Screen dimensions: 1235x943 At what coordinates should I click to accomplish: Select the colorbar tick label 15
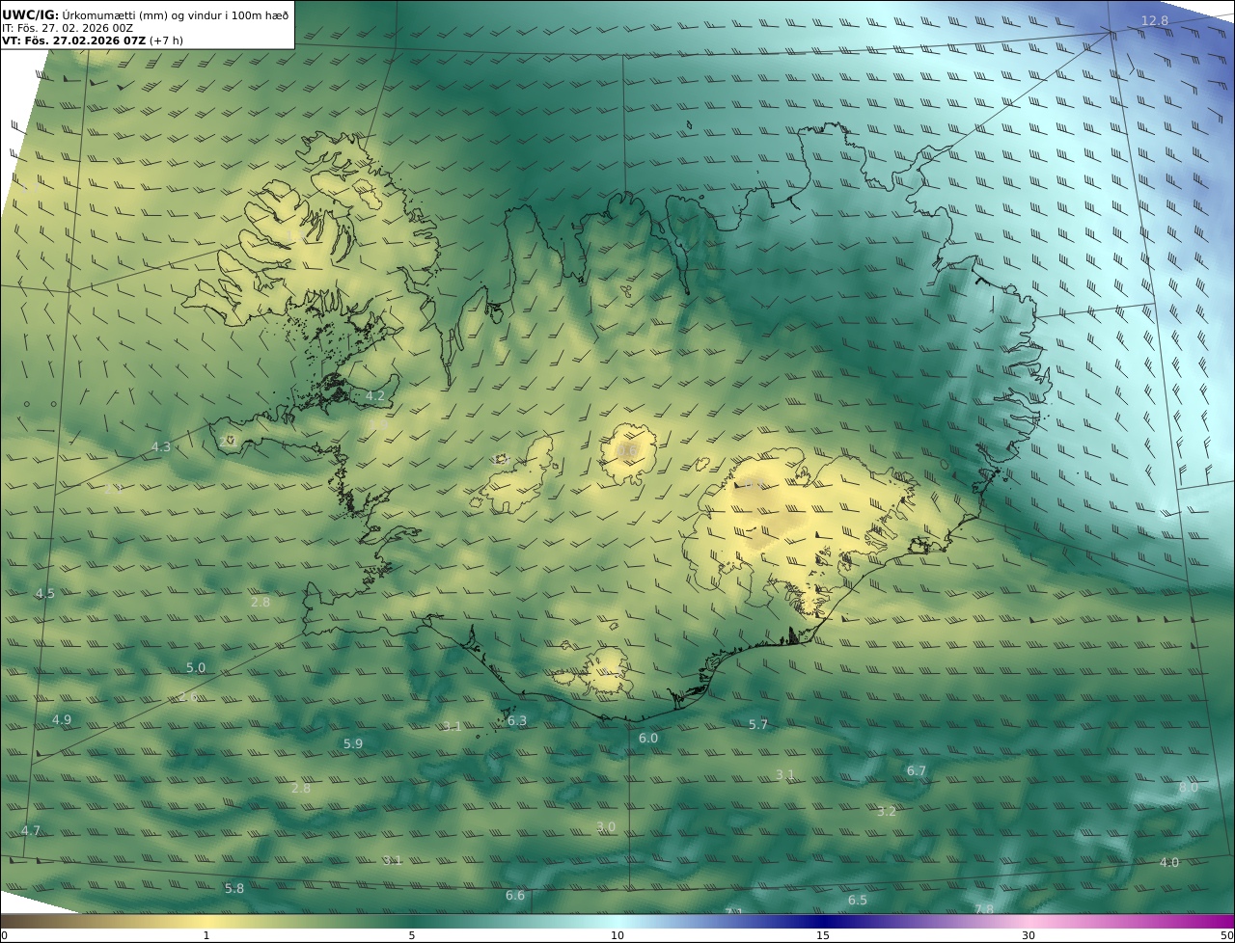(823, 935)
